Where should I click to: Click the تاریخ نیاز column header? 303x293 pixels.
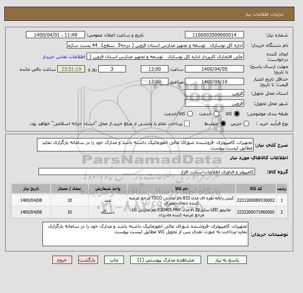coord(31,188)
